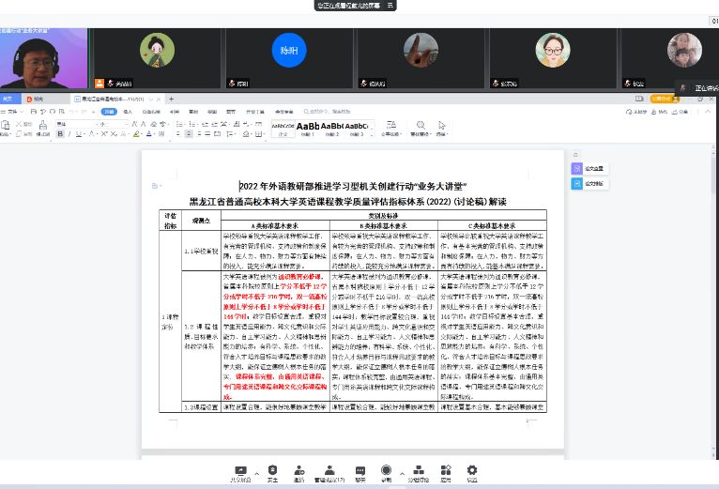Viewport: 719px width, 489px height.
Task: Click the highlight color marker
Action: (136, 134)
